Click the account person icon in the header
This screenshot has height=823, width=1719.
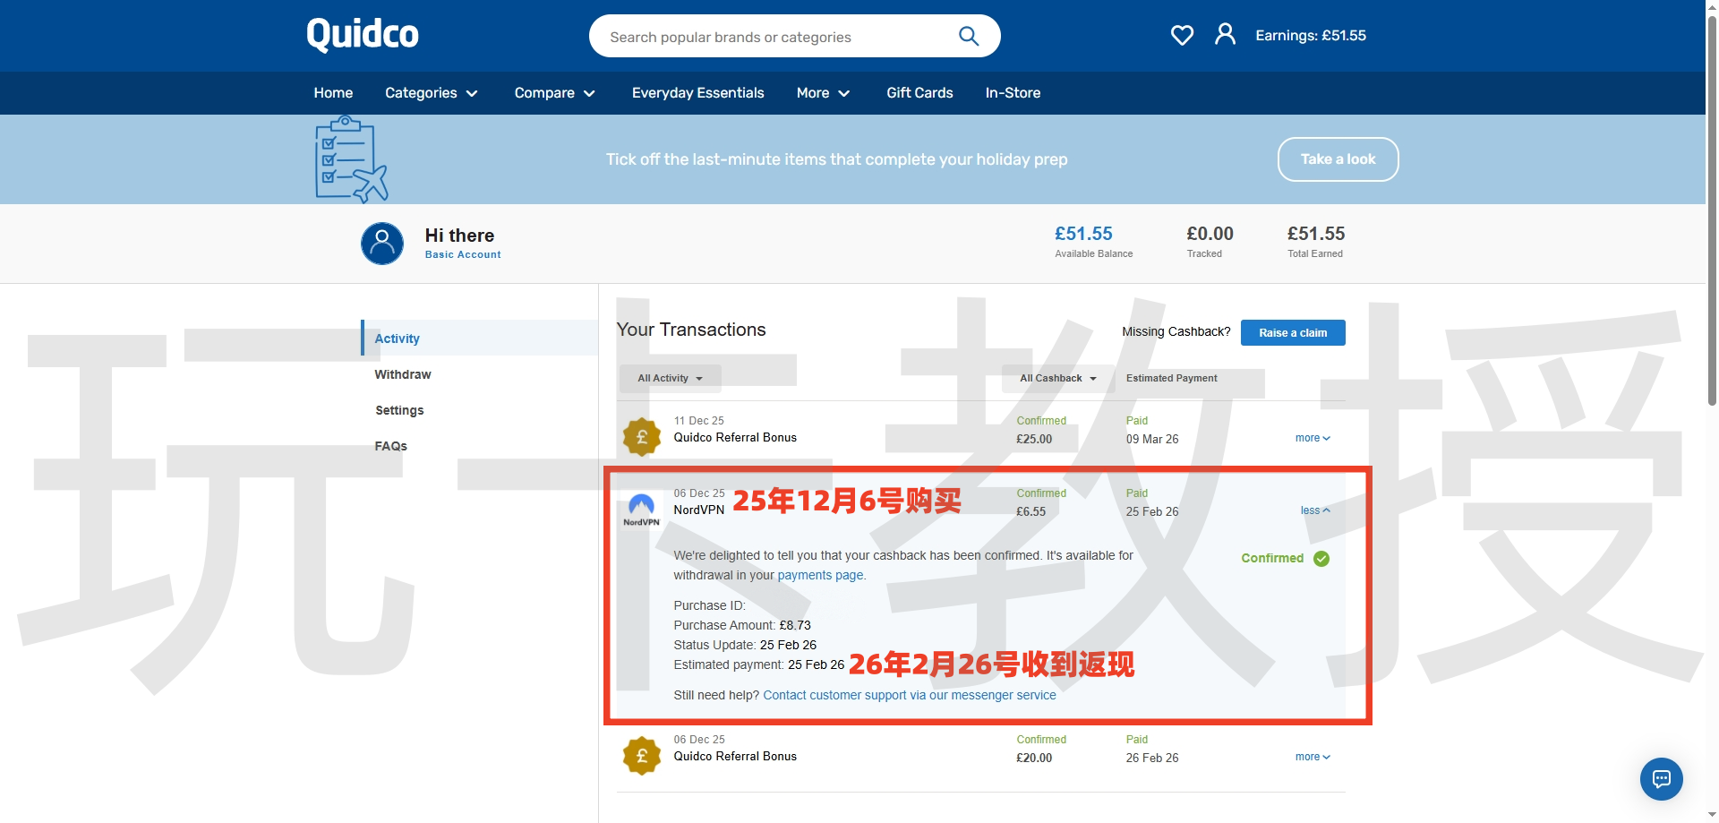point(1225,34)
